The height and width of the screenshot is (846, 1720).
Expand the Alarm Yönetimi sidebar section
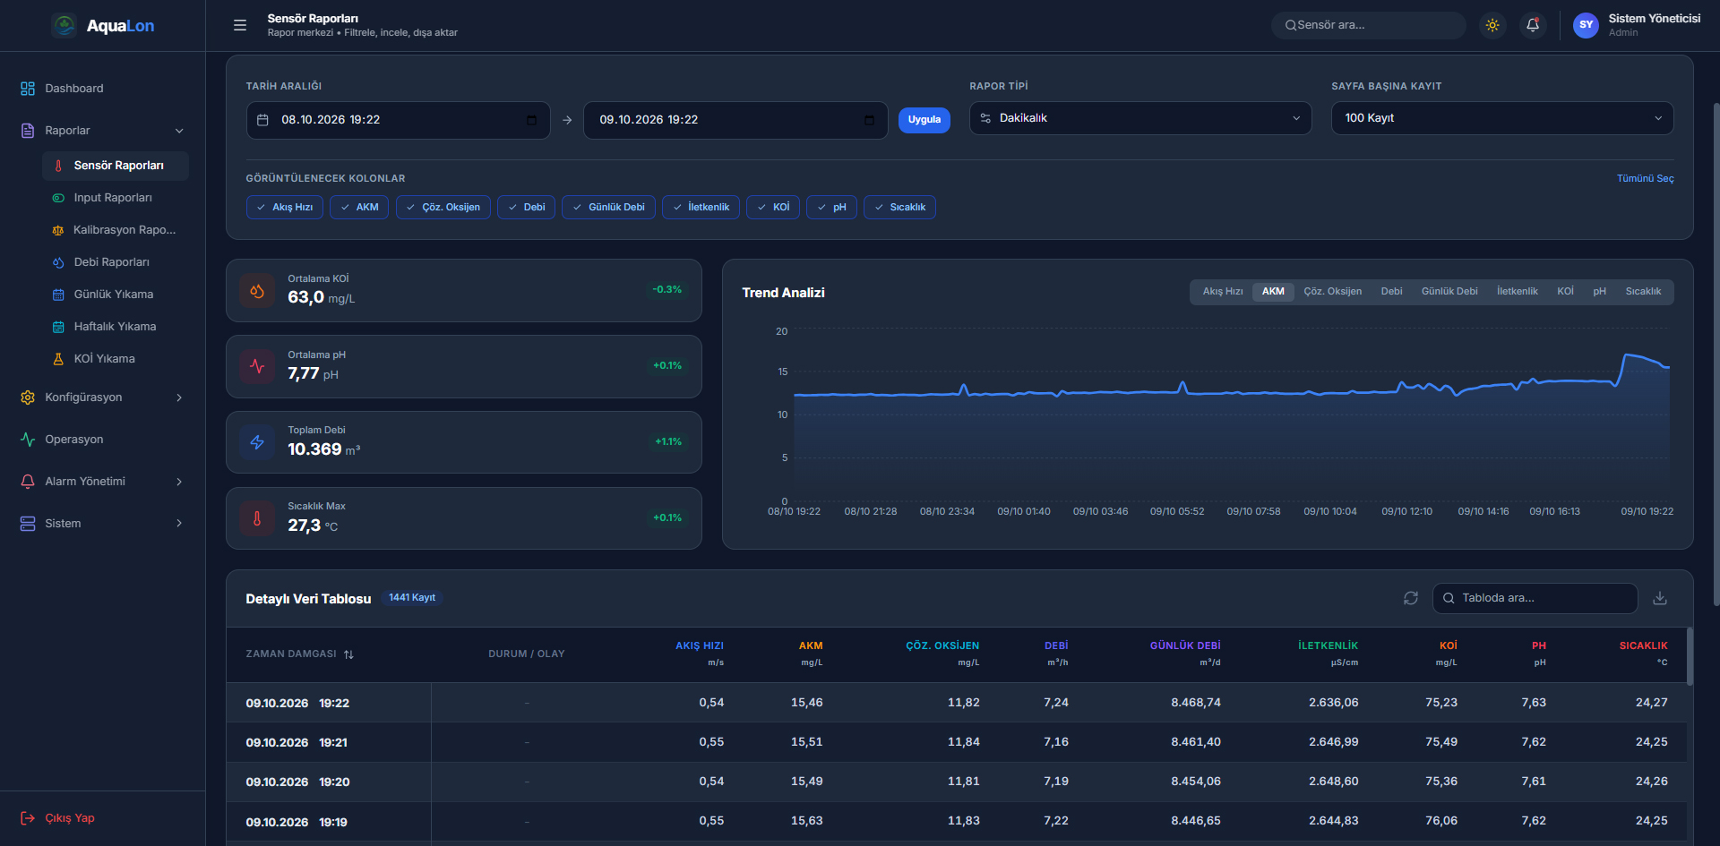coord(102,482)
